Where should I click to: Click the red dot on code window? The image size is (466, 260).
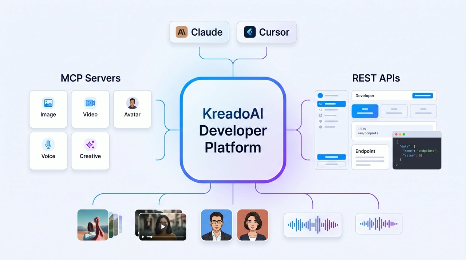(x=396, y=134)
